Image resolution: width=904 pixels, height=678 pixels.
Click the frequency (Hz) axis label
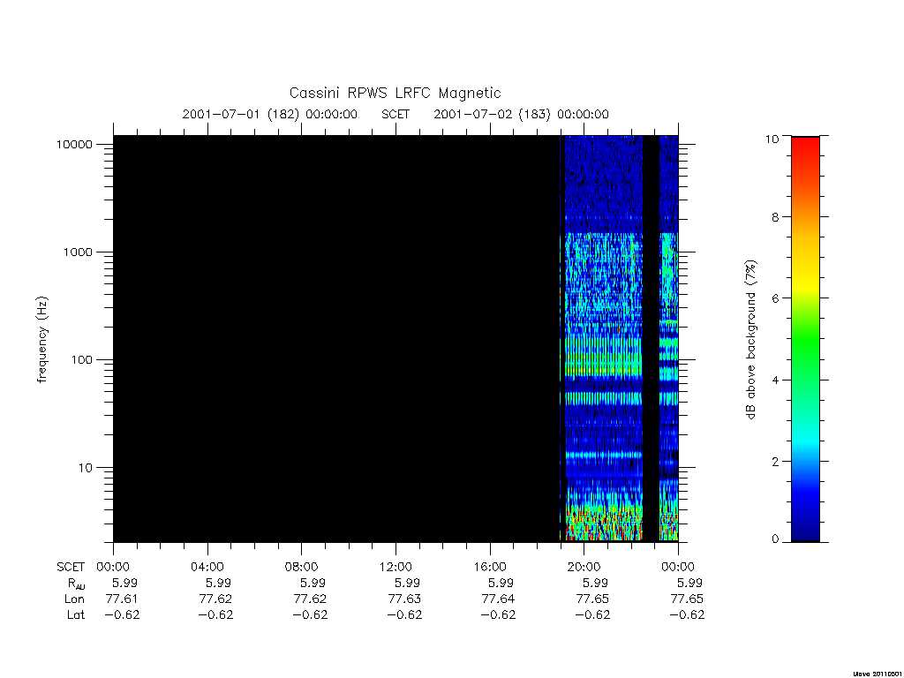42,340
